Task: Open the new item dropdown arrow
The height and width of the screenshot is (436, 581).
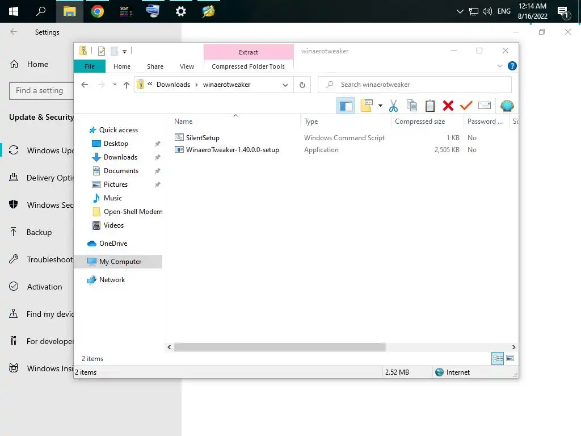Action: (x=380, y=106)
